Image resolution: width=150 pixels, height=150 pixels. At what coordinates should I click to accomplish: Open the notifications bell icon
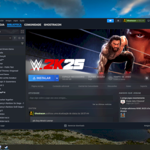pyautogui.click(x=118, y=21)
